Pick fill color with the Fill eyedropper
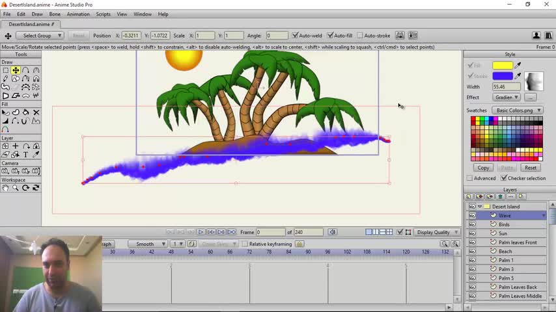Image resolution: width=556 pixels, height=312 pixels. [518, 65]
